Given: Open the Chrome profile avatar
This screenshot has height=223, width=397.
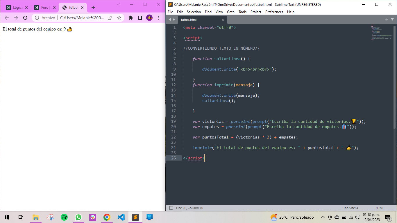Looking at the screenshot, I should [x=149, y=18].
